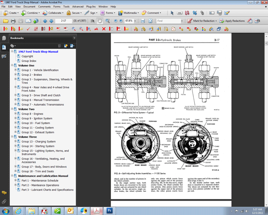
Task: Select the Hand tool in toolbar
Action: click(x=100, y=21)
